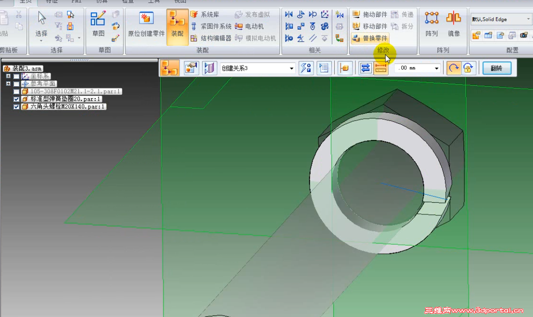533x317 pixels.
Task: Click 拖动部件 drag component
Action: (x=370, y=14)
